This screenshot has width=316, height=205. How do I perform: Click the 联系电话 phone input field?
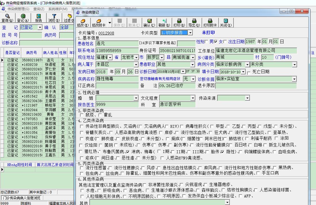117,51
